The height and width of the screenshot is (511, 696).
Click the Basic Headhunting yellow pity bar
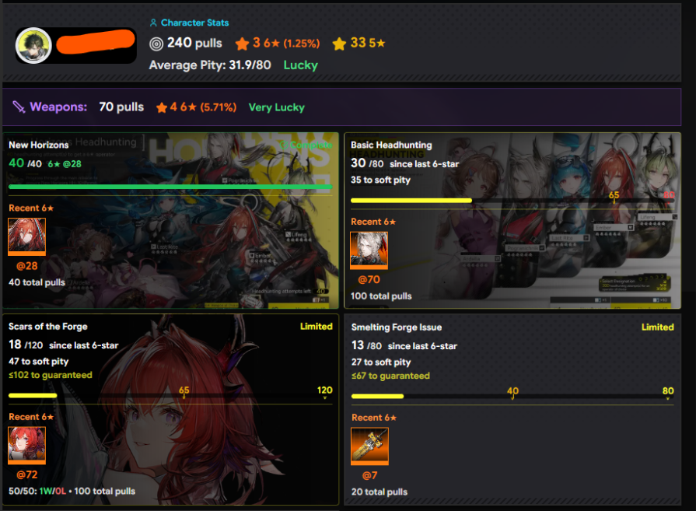click(x=411, y=201)
